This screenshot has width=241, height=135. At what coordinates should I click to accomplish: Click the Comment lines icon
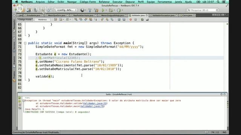[142, 19]
